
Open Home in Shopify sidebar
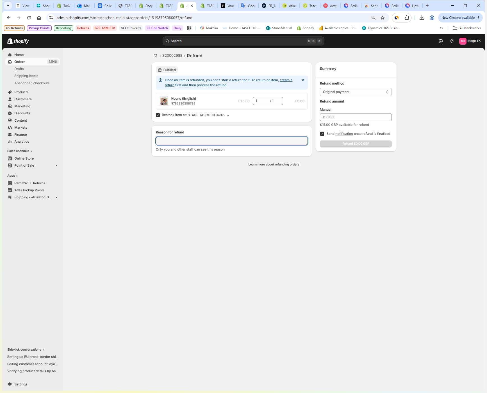(x=19, y=55)
